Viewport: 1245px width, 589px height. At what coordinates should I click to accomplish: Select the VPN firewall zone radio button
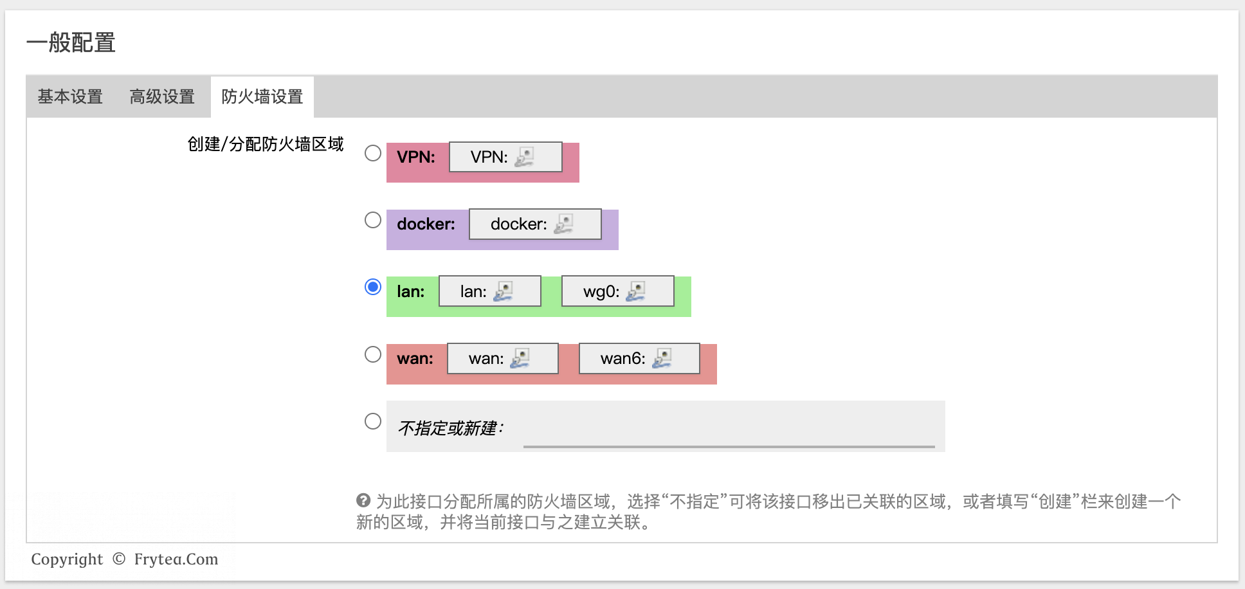[373, 153]
